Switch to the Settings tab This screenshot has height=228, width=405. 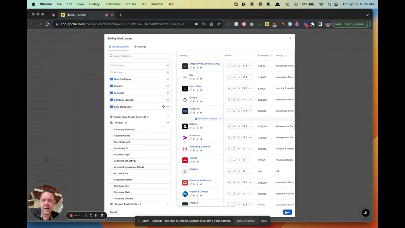tap(140, 47)
